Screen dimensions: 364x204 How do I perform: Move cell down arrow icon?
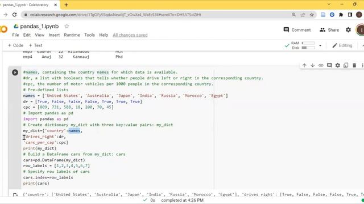(x=313, y=66)
